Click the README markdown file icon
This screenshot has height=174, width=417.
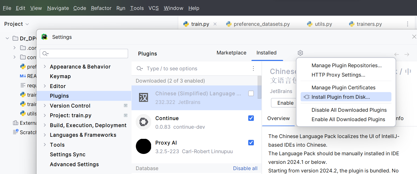pos(23,76)
